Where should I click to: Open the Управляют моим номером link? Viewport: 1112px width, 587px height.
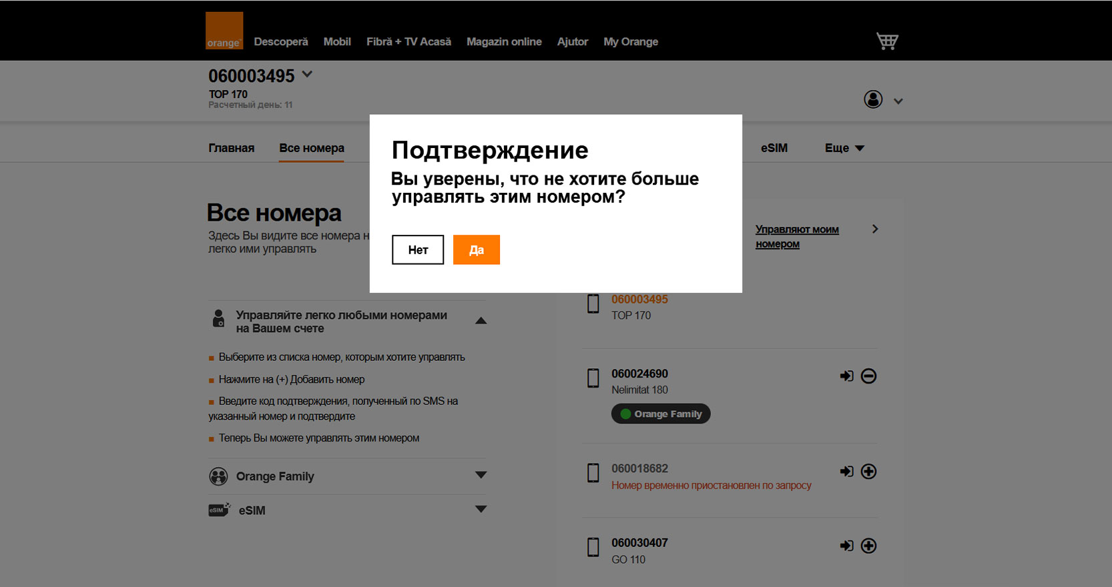[797, 236]
